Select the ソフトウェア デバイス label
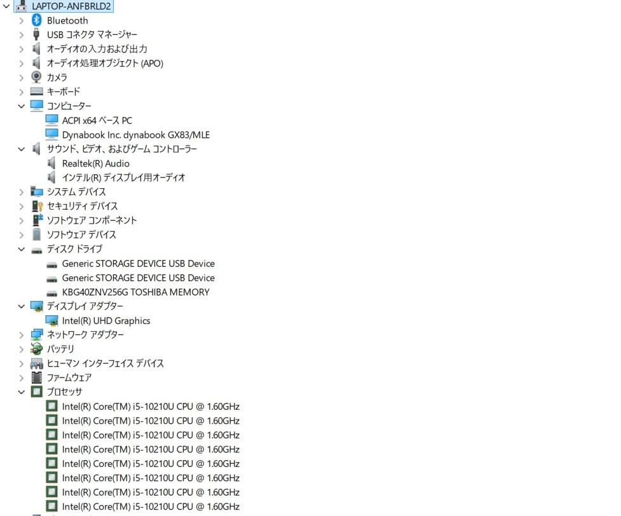 click(x=81, y=234)
